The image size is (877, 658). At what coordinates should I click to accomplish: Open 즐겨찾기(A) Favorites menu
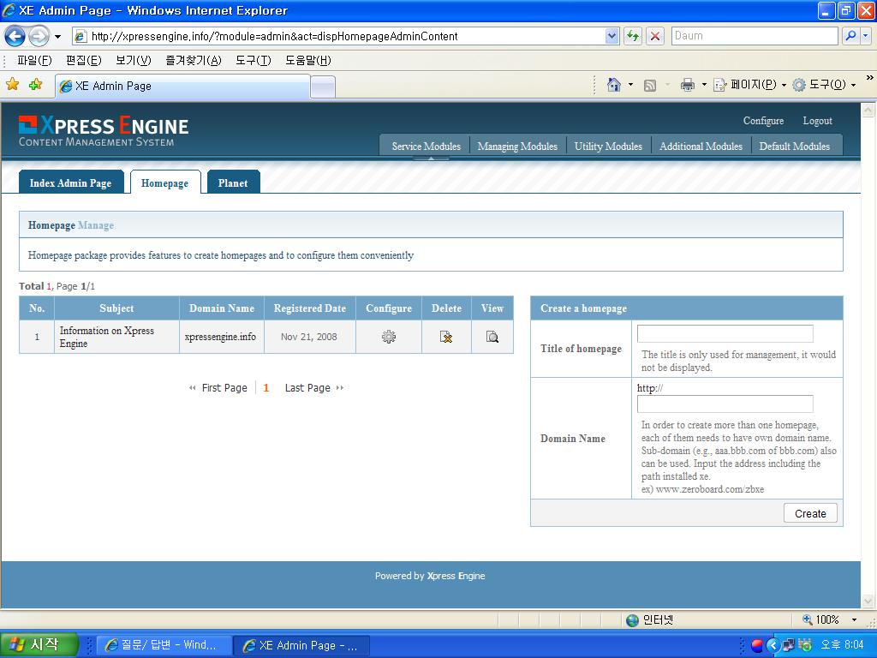pos(193,61)
